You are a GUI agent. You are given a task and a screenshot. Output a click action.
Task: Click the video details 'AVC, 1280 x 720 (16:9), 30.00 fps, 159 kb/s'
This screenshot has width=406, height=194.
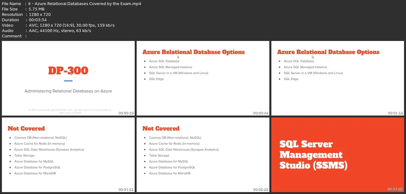[x=71, y=25]
